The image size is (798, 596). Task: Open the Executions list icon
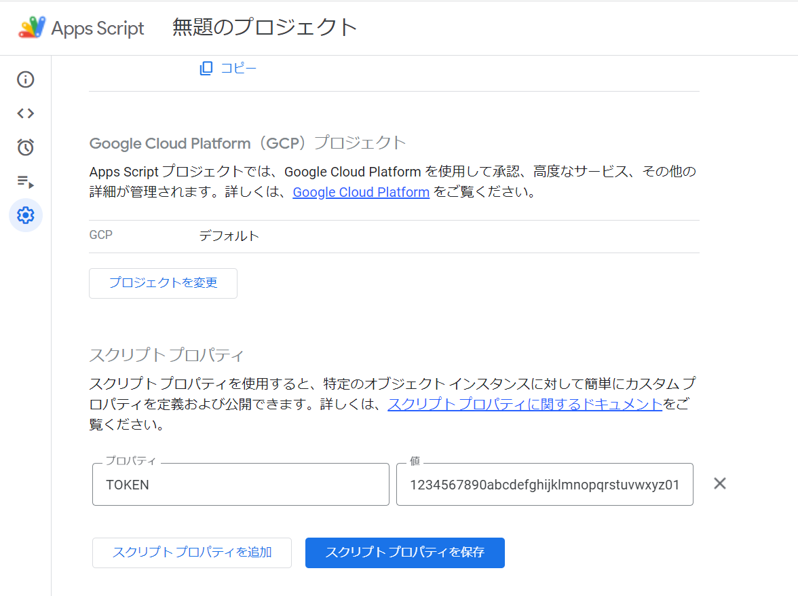[26, 181]
